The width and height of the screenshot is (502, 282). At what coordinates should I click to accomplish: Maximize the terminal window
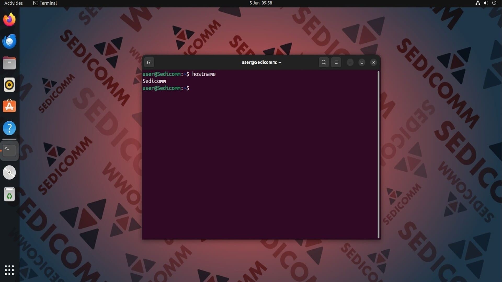tap(362, 62)
